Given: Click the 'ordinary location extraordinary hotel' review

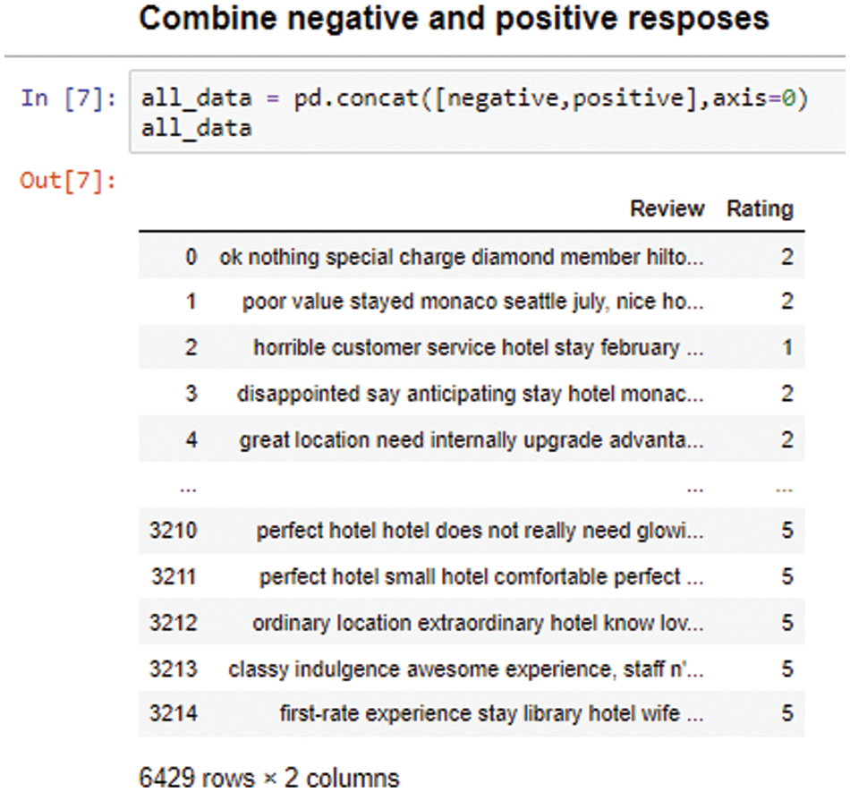Looking at the screenshot, I should pos(478,623).
